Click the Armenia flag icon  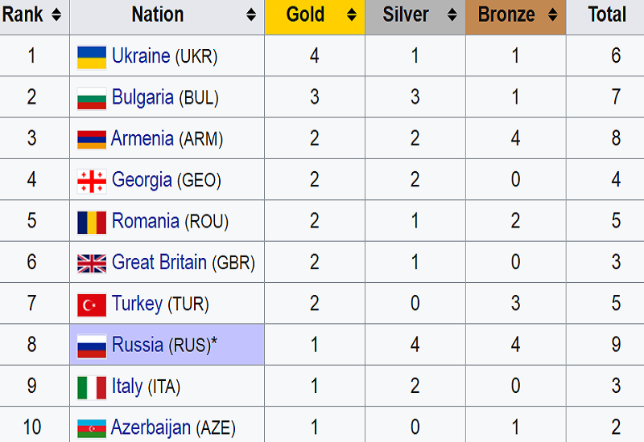point(92,139)
